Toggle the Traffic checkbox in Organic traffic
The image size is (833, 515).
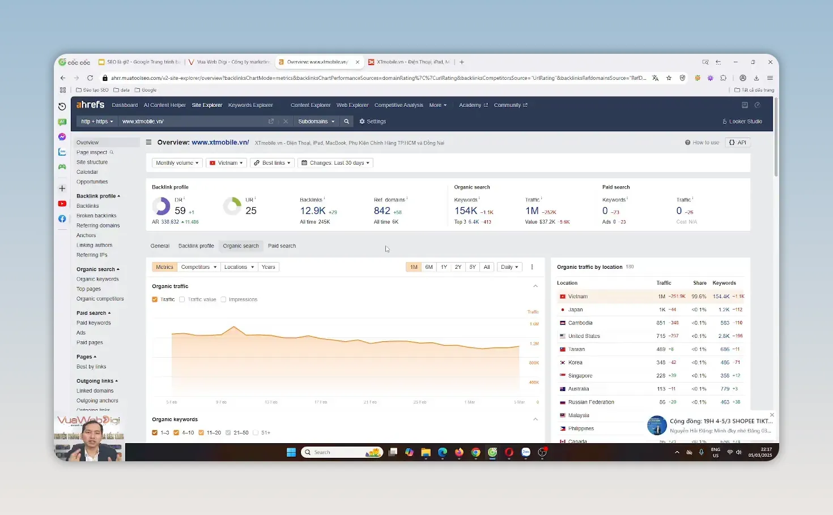(155, 299)
